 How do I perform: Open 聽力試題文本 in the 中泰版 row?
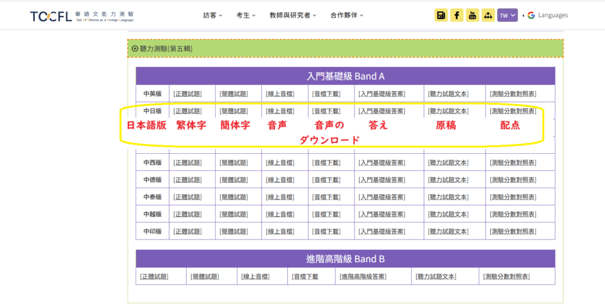point(448,197)
